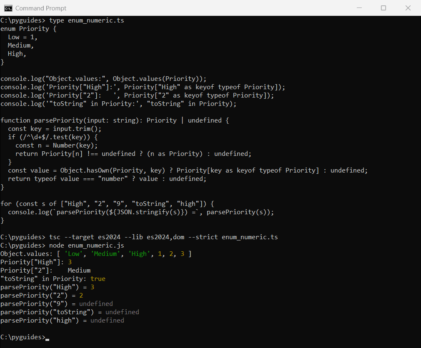
Task: Click the 'Priority["High"]: 3' output line
Action: (36, 262)
